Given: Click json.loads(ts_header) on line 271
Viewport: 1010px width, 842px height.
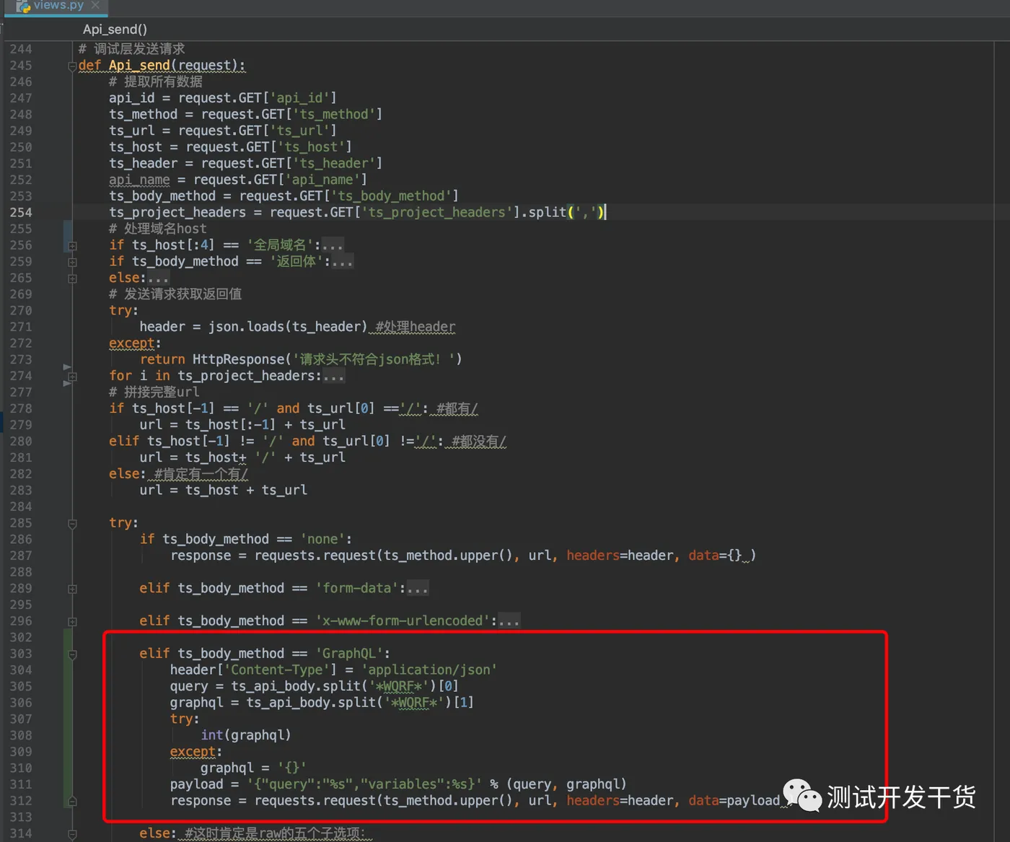Looking at the screenshot, I should click(x=288, y=327).
